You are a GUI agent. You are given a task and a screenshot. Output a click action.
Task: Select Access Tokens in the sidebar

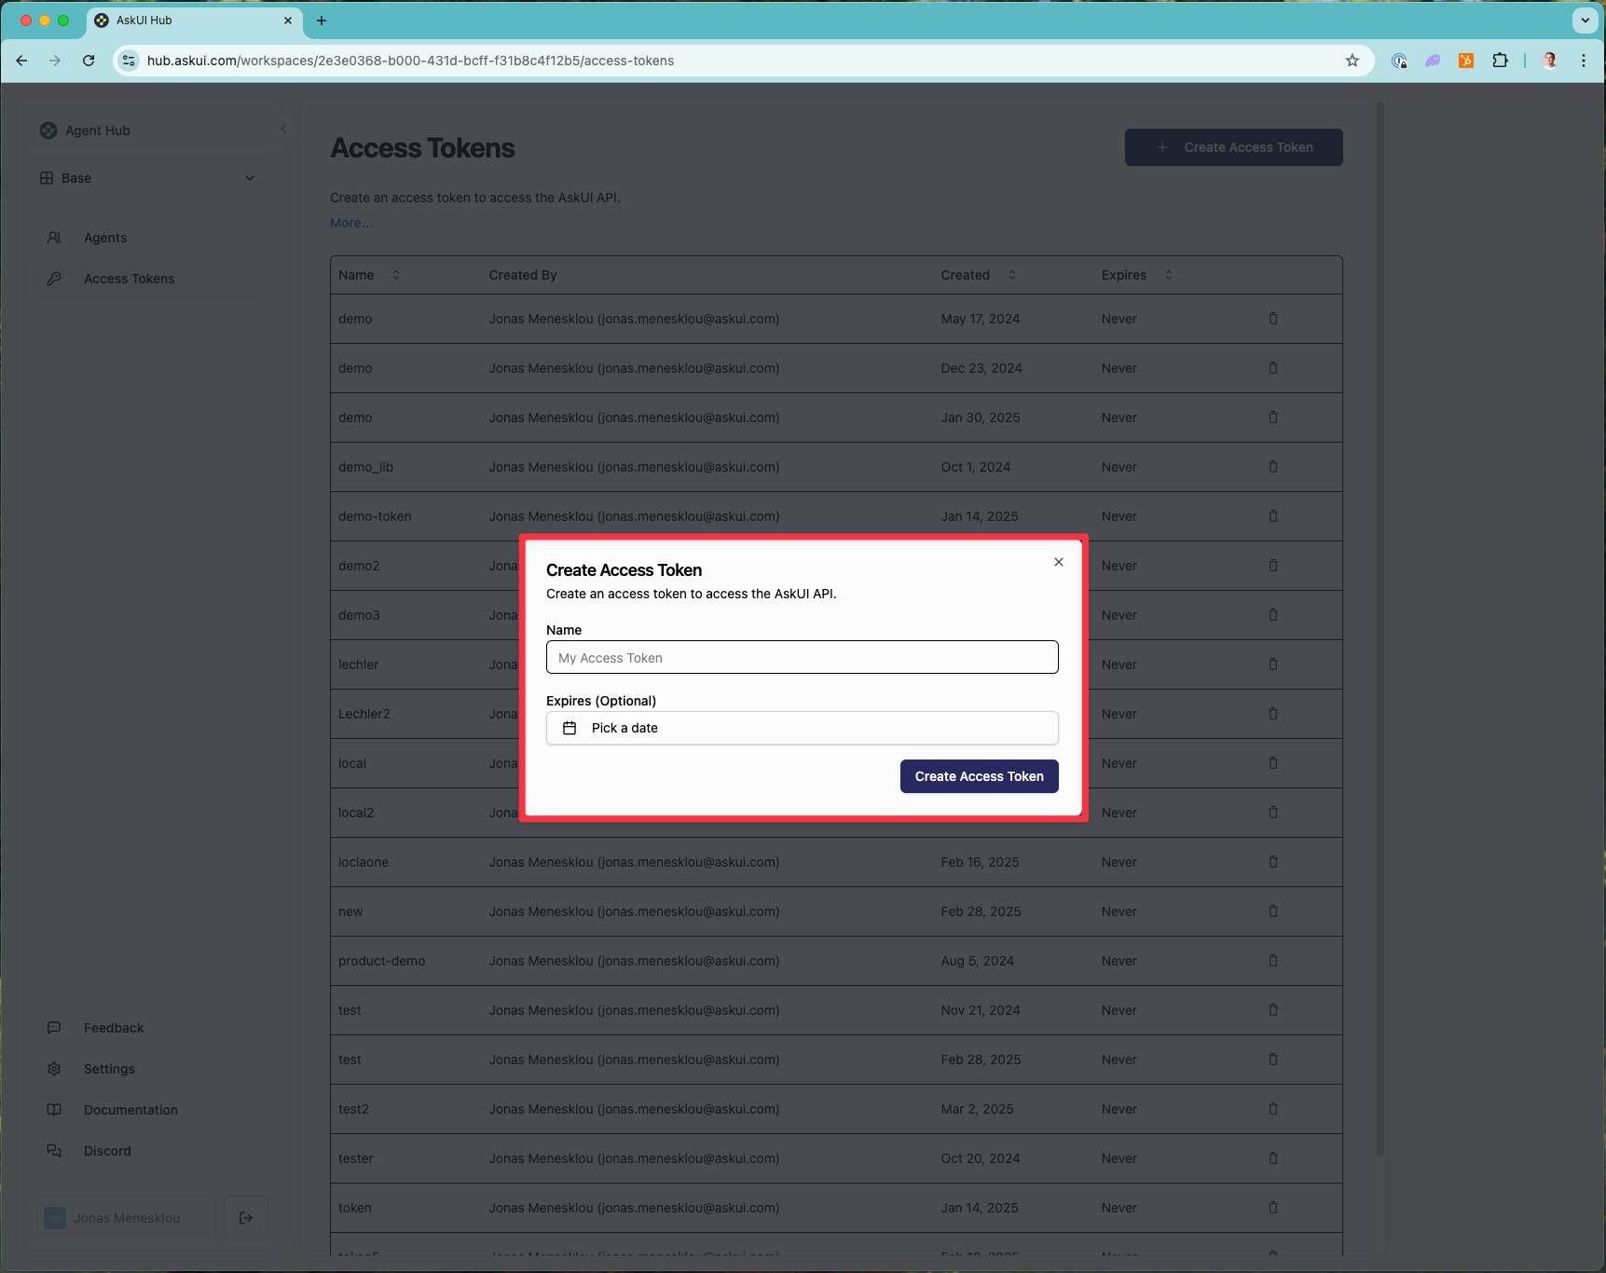tap(150, 279)
